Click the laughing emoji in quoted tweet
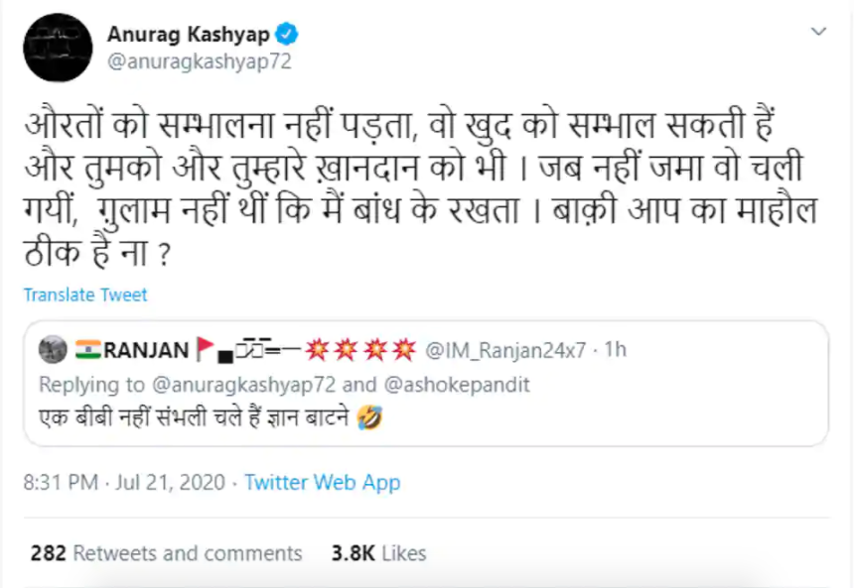This screenshot has height=588, width=854. tap(373, 418)
